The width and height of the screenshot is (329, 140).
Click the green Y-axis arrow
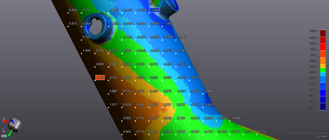pos(10,133)
